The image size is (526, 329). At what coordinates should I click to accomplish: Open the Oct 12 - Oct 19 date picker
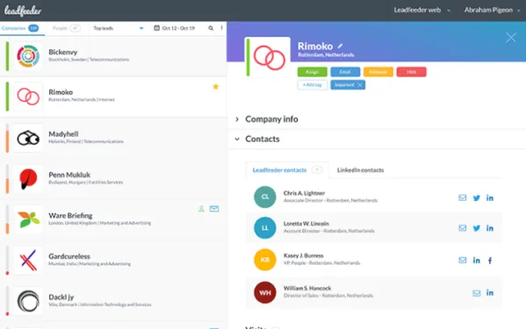[175, 28]
